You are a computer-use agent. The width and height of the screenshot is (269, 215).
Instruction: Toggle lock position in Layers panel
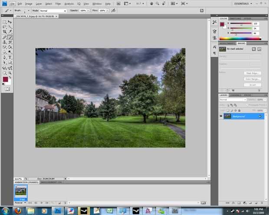[236, 111]
